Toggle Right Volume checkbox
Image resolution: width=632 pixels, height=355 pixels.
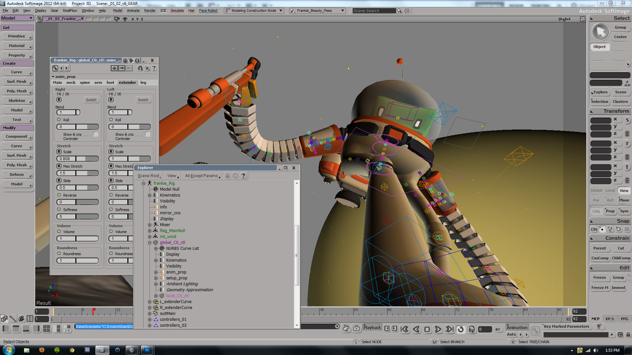(x=59, y=231)
